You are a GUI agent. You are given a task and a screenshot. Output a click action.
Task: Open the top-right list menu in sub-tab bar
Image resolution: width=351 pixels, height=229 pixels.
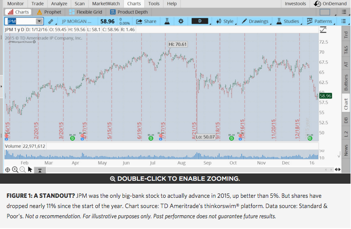pyautogui.click(x=344, y=12)
